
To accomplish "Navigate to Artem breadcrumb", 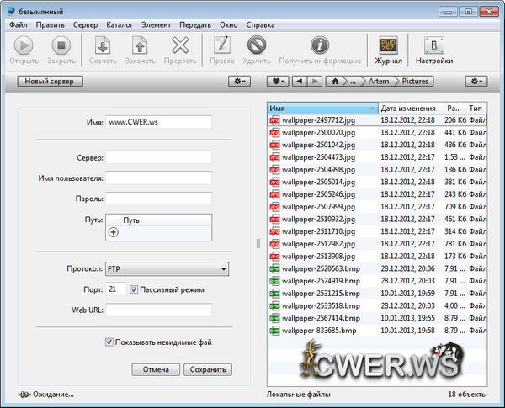I will tap(379, 81).
